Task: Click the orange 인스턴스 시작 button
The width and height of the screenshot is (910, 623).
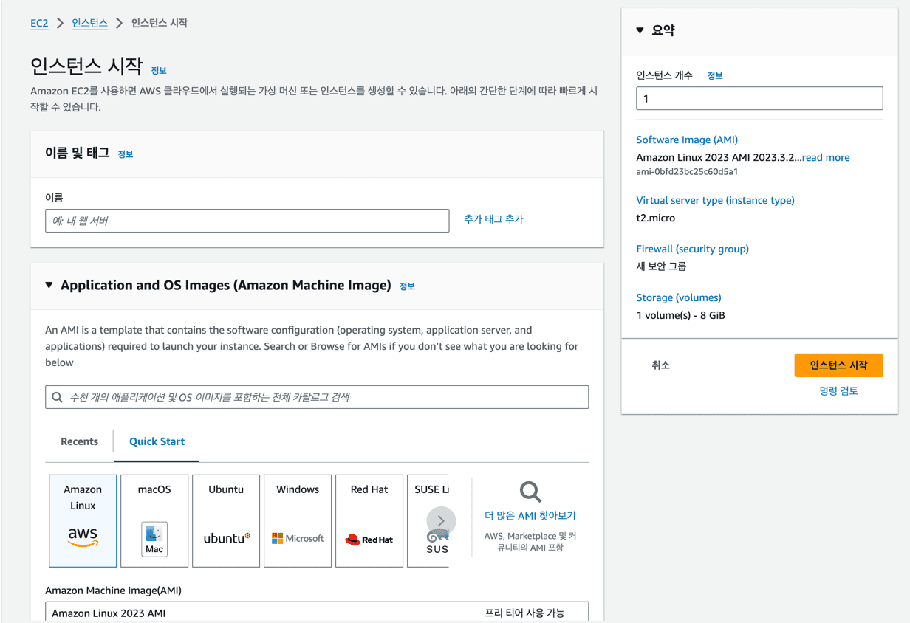Action: coord(838,365)
